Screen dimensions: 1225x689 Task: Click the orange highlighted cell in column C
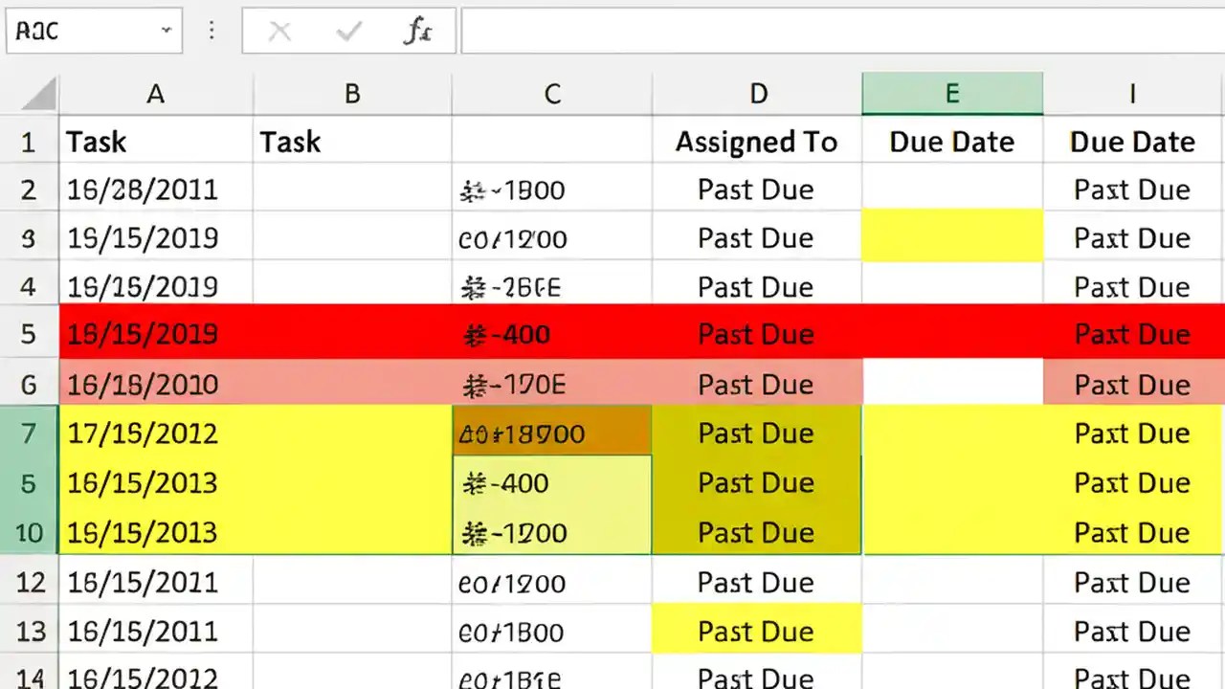551,433
